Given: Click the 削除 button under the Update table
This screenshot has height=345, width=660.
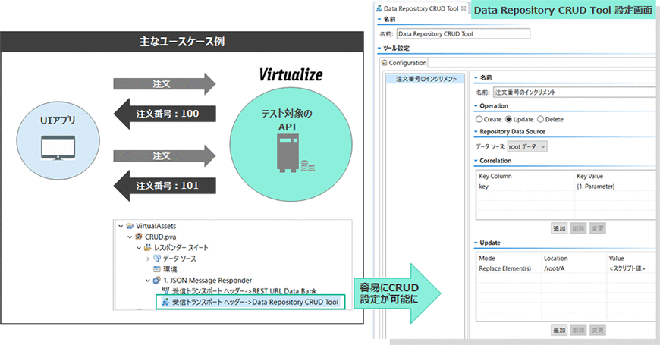Looking at the screenshot, I should point(578,330).
